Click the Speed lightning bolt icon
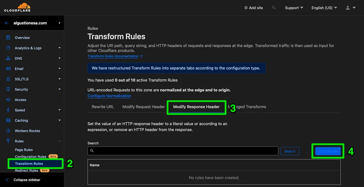The image size is (364, 187). (x=8, y=110)
